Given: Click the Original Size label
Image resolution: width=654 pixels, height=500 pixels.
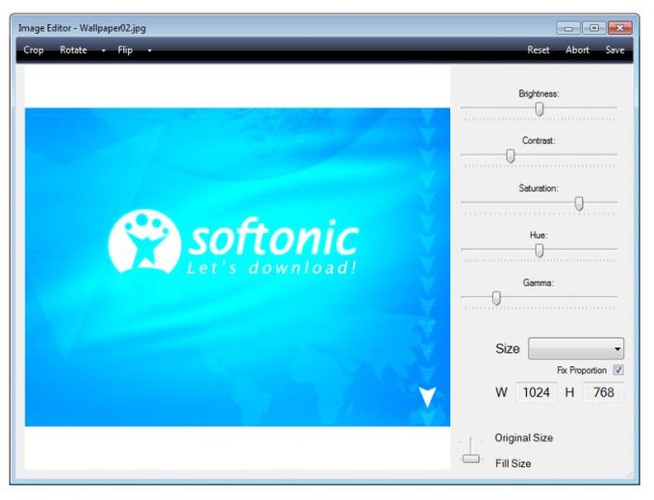Looking at the screenshot, I should 524,437.
